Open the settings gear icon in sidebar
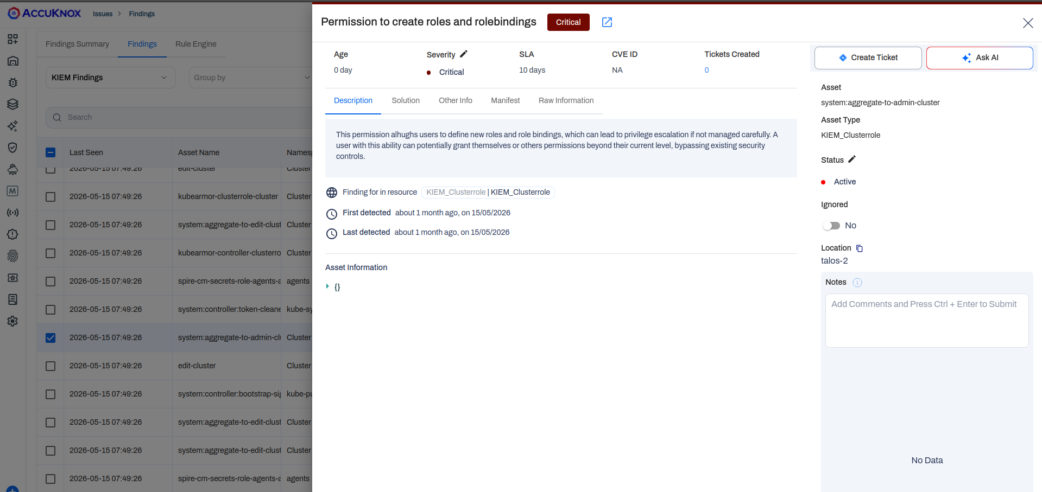The height and width of the screenshot is (492, 1042). (x=12, y=321)
